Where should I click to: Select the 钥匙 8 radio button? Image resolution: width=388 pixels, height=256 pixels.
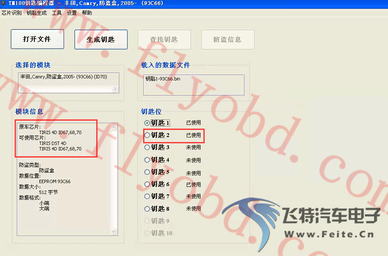[x=147, y=209]
